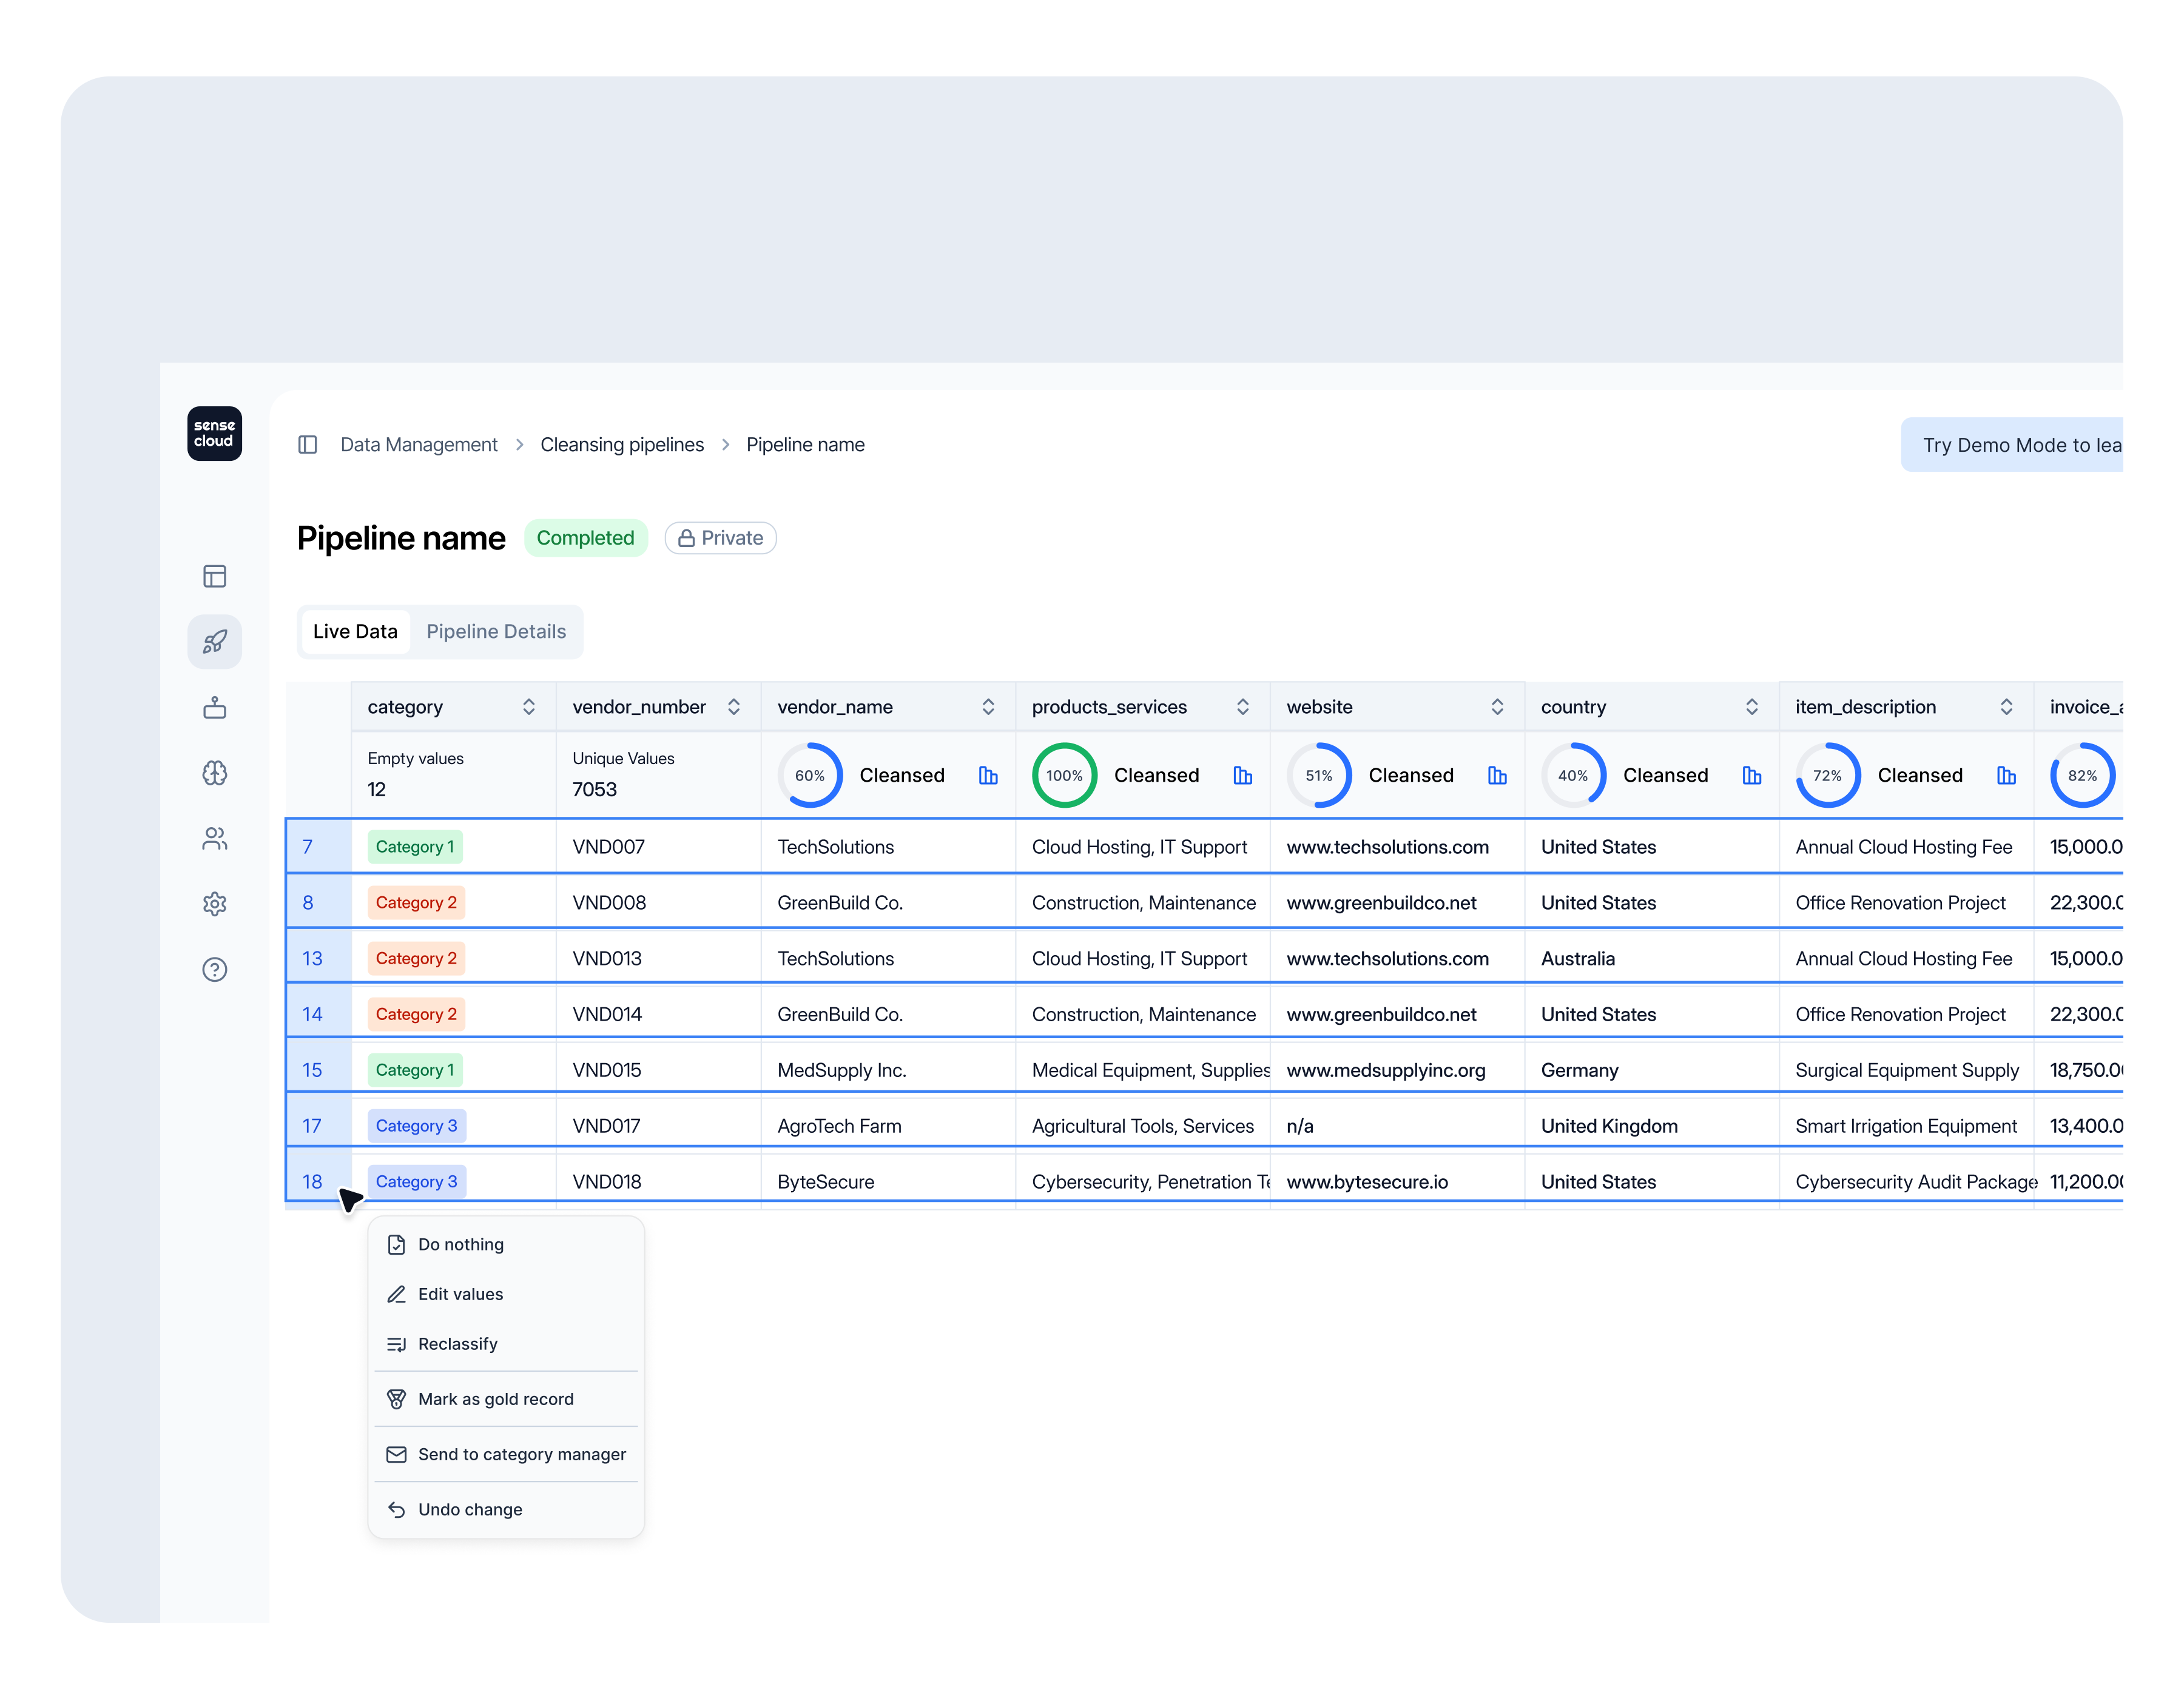Switch to the Live Data tab
The image size is (2184, 1698).
[x=355, y=632]
